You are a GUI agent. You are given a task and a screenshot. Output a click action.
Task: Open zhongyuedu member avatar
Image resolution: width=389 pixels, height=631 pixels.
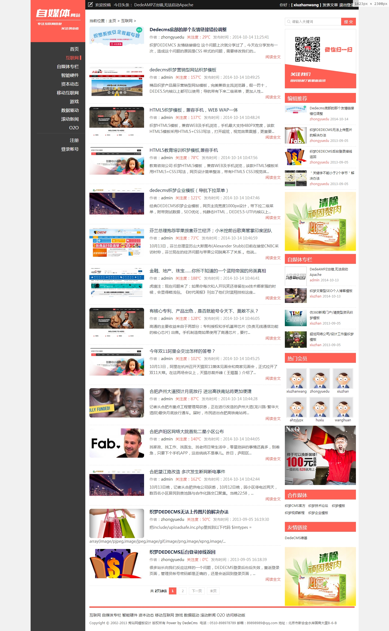point(320,378)
